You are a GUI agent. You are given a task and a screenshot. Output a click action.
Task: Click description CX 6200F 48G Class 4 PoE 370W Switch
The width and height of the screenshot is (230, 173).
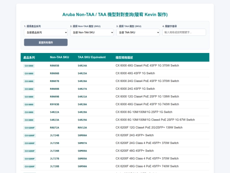pos(147,158)
